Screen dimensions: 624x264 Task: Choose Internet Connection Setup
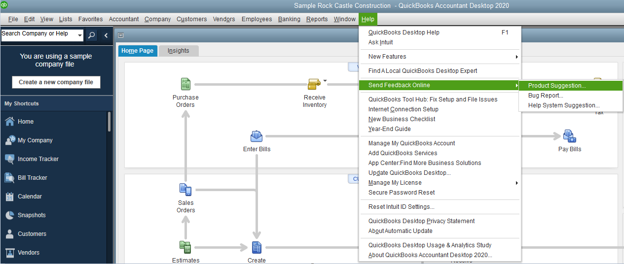[x=440, y=109]
